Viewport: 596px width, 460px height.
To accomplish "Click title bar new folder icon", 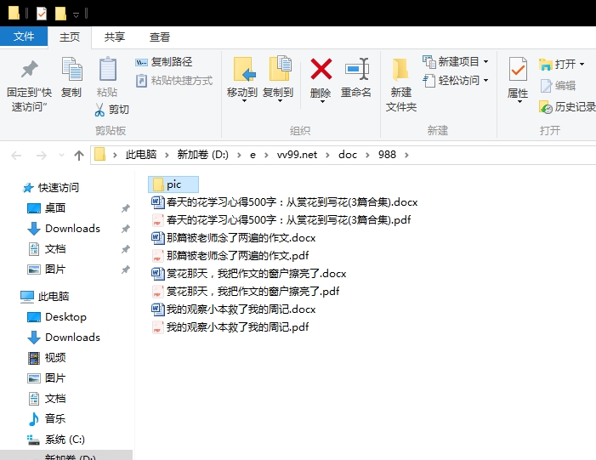I will [60, 14].
